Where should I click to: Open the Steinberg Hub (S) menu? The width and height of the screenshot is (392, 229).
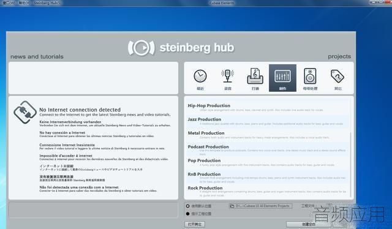click(47, 3)
